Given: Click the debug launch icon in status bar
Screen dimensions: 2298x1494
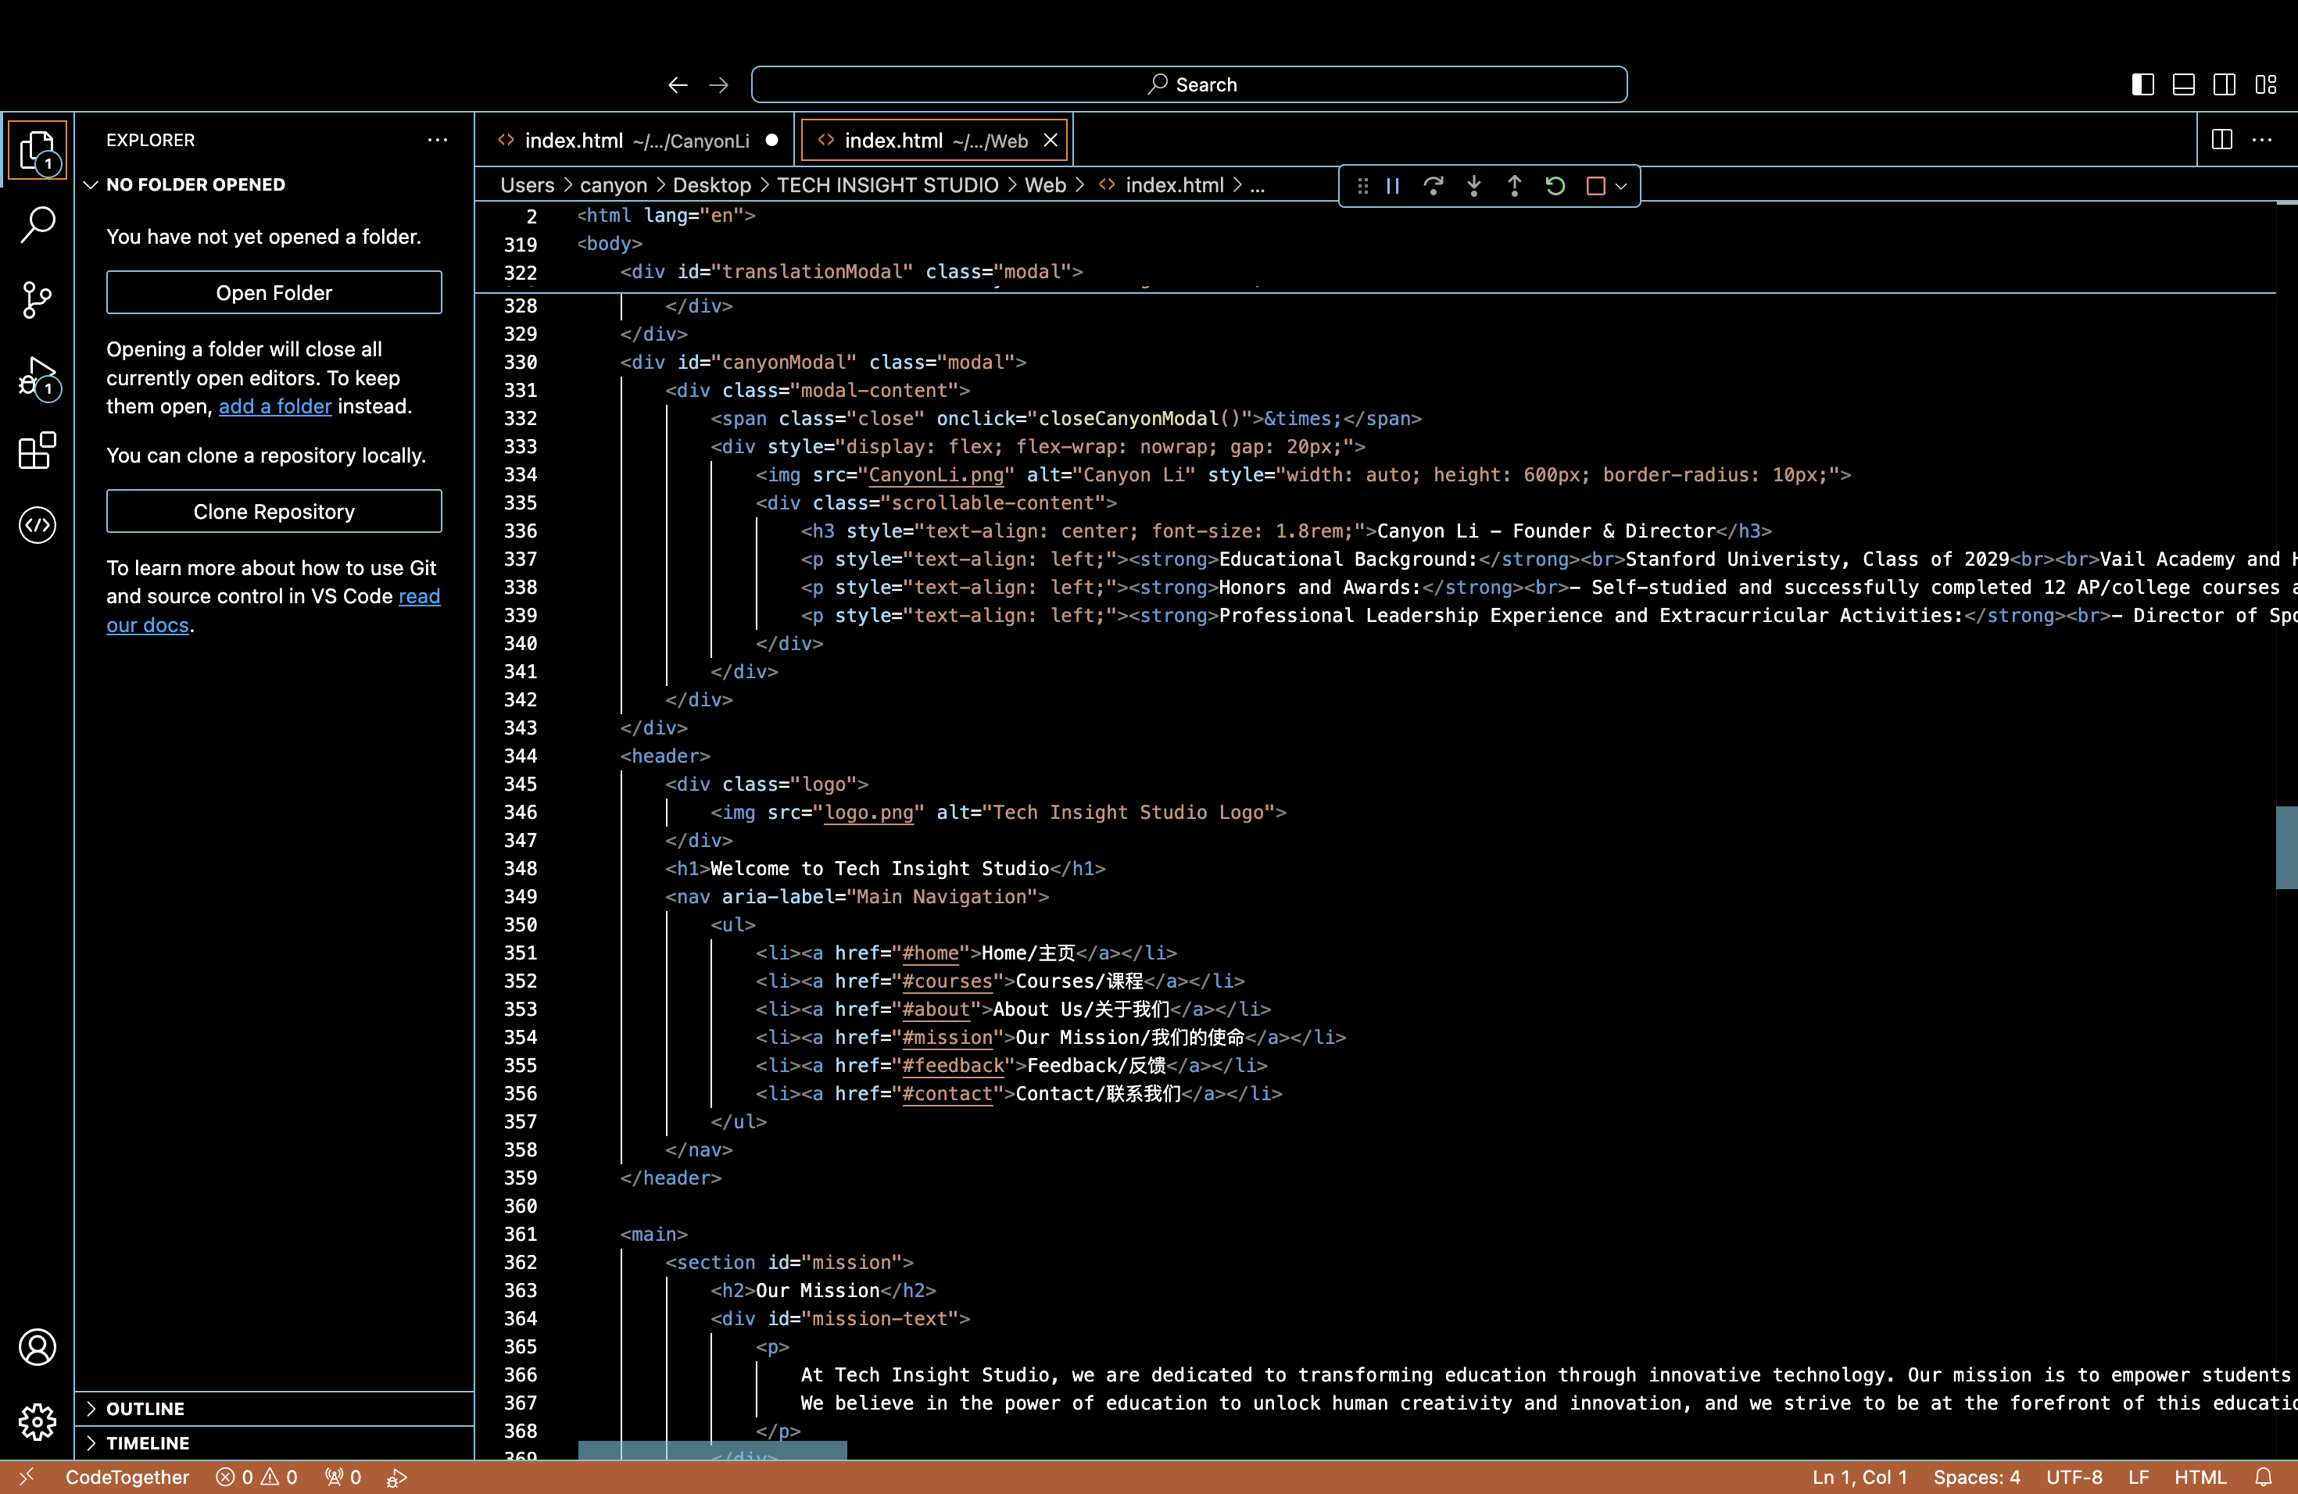Looking at the screenshot, I should pos(397,1477).
